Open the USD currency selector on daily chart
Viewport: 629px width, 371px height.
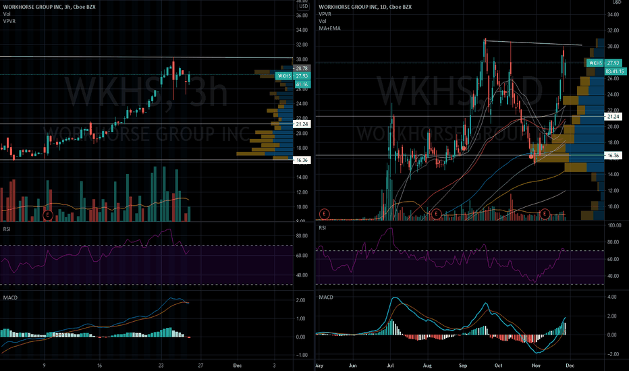click(617, 2)
